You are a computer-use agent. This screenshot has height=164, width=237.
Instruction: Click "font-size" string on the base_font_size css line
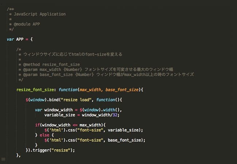coord(90,140)
